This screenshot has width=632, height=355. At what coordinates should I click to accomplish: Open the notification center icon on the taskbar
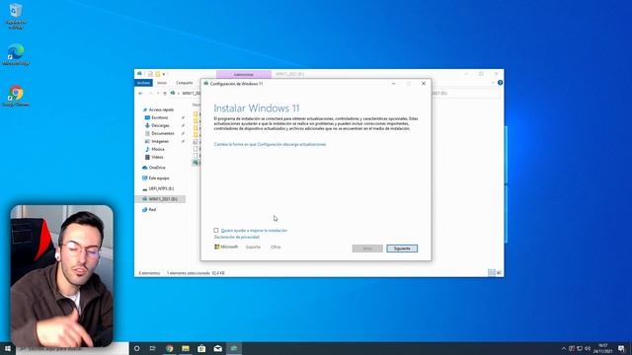(621, 348)
